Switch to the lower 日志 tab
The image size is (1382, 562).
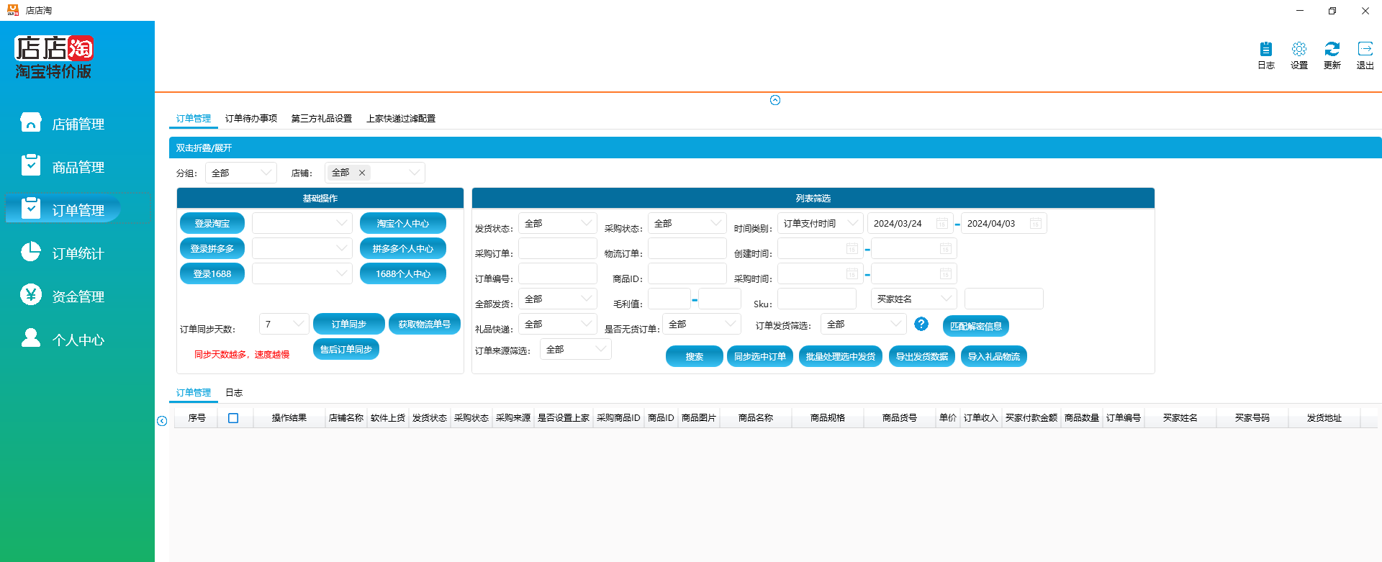point(234,393)
